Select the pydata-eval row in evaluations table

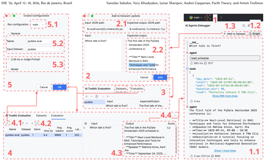tap(43, 135)
